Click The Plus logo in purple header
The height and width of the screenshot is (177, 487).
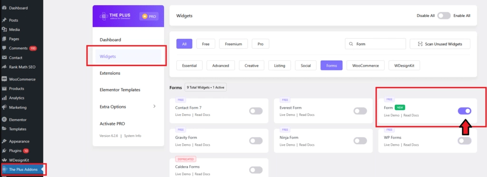click(x=115, y=16)
